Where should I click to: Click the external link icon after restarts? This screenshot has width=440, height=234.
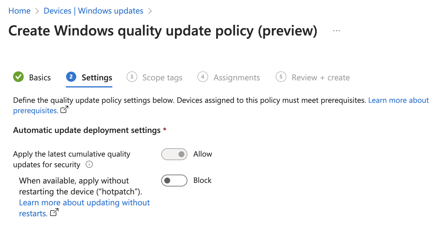click(x=54, y=213)
